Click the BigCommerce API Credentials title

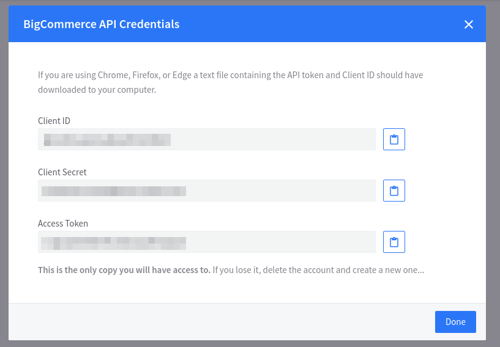point(102,24)
